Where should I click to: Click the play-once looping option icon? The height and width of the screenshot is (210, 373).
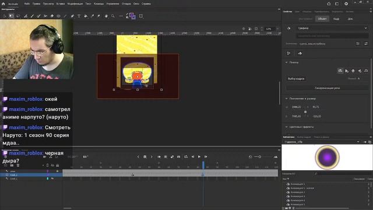pos(347,71)
